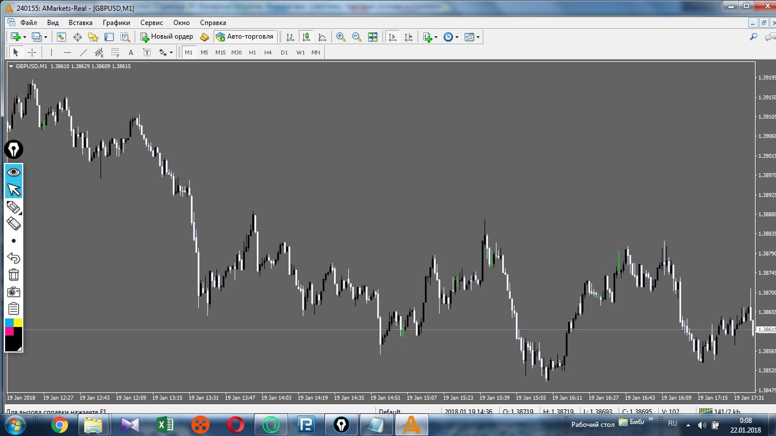This screenshot has height=436, width=776.
Task: Show the Market Watch window
Action: coord(61,37)
